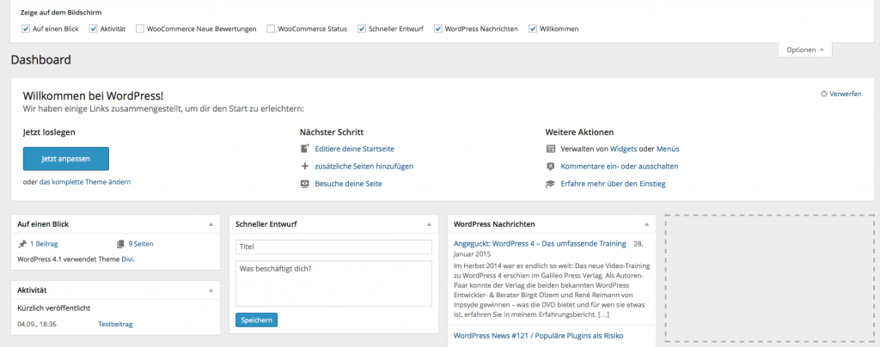Click the 04.09., 18:36 timestamp

tap(37, 324)
